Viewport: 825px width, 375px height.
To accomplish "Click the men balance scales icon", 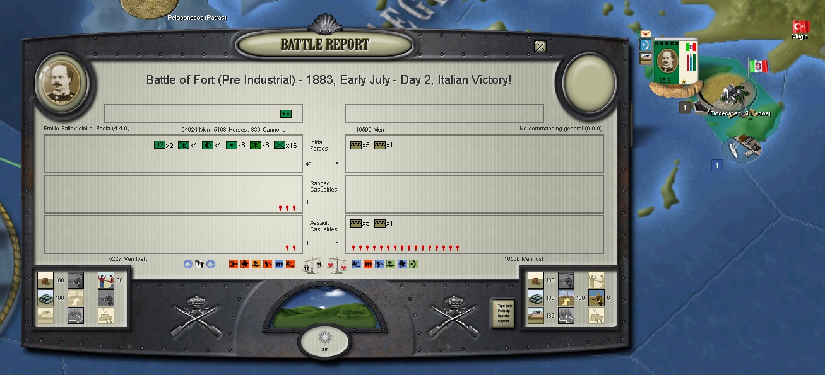I will coord(312,265).
